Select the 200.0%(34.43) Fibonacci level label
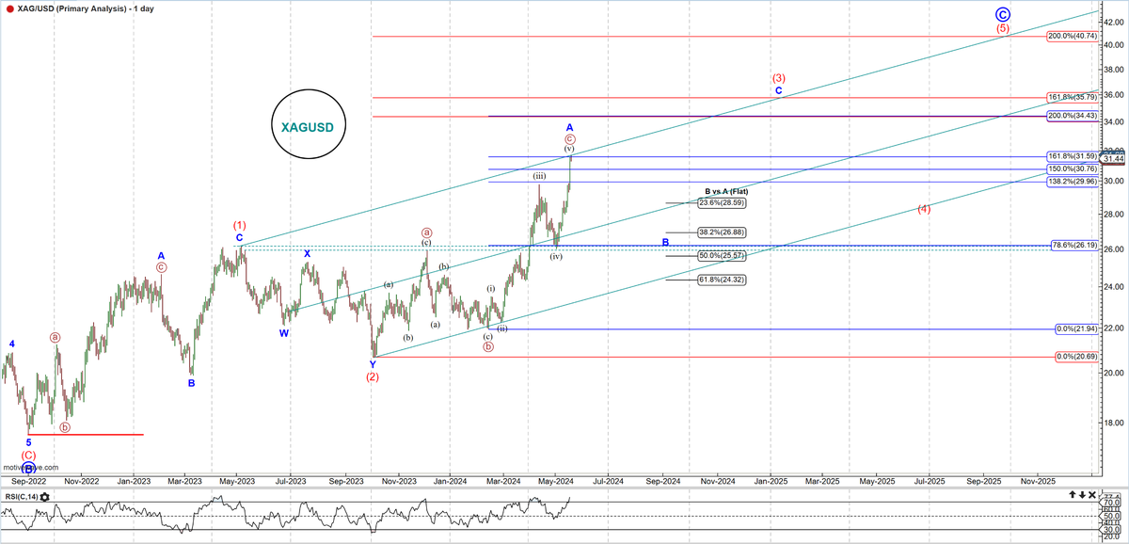Screen dimensions: 1129x544 point(1071,115)
